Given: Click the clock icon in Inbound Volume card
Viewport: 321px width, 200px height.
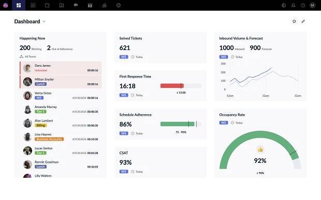Looking at the screenshot, I should (x=232, y=57).
